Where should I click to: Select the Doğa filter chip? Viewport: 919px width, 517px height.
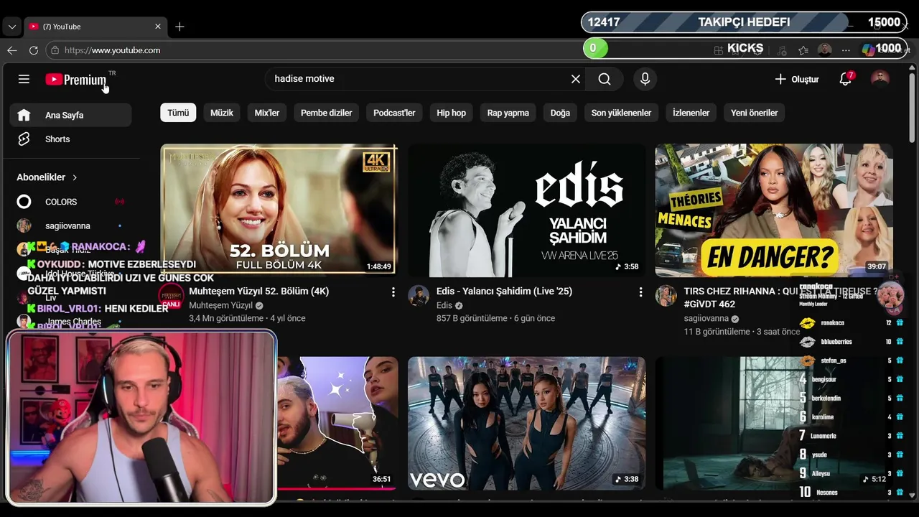tap(560, 113)
